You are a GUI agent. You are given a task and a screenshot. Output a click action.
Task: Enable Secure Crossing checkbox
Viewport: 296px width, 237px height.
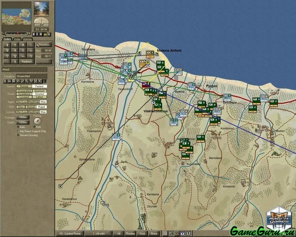pos(18,135)
